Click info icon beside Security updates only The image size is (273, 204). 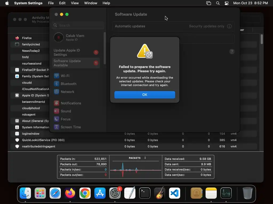pyautogui.click(x=229, y=26)
